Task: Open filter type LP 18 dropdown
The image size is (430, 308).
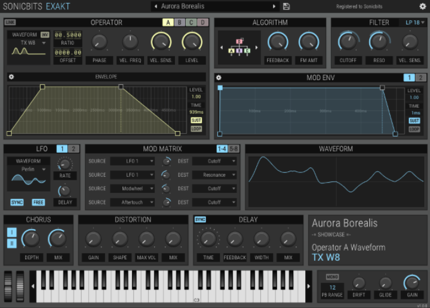Action: [x=414, y=23]
